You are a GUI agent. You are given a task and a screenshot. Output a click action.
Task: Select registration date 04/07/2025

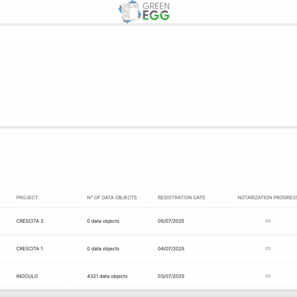tap(171, 249)
